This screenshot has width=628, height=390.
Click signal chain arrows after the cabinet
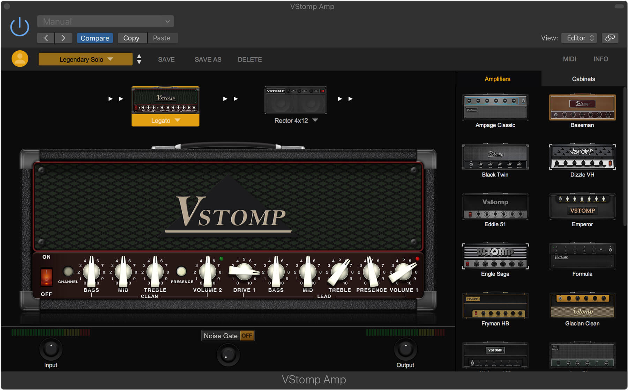click(x=345, y=99)
